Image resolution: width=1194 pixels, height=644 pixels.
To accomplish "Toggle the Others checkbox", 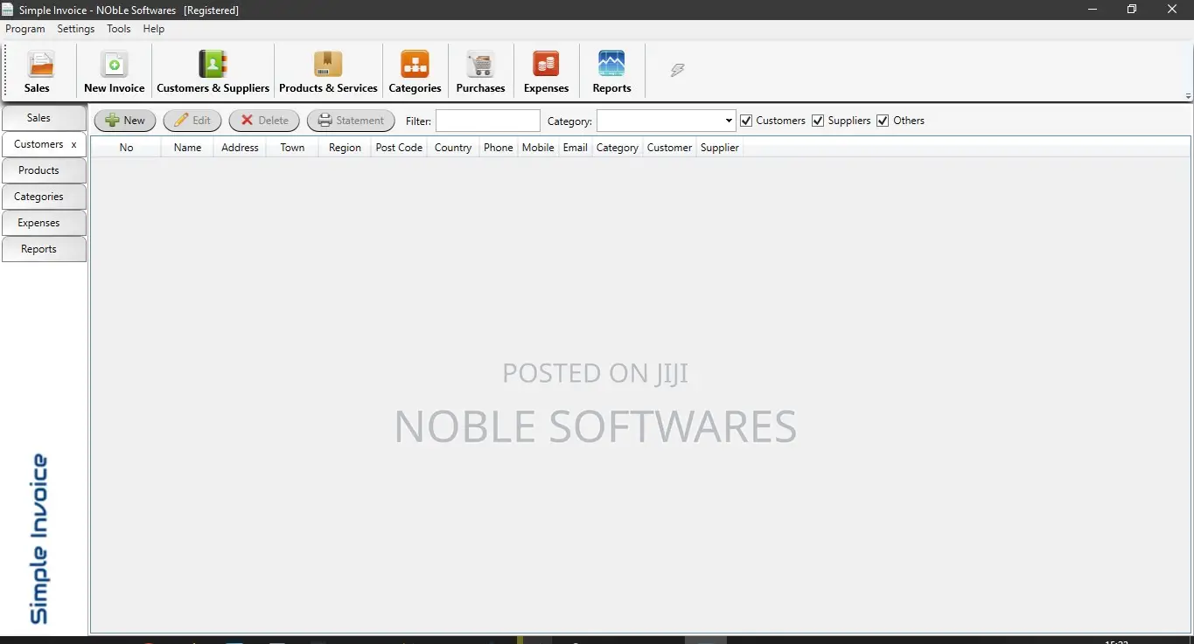I will click(883, 121).
